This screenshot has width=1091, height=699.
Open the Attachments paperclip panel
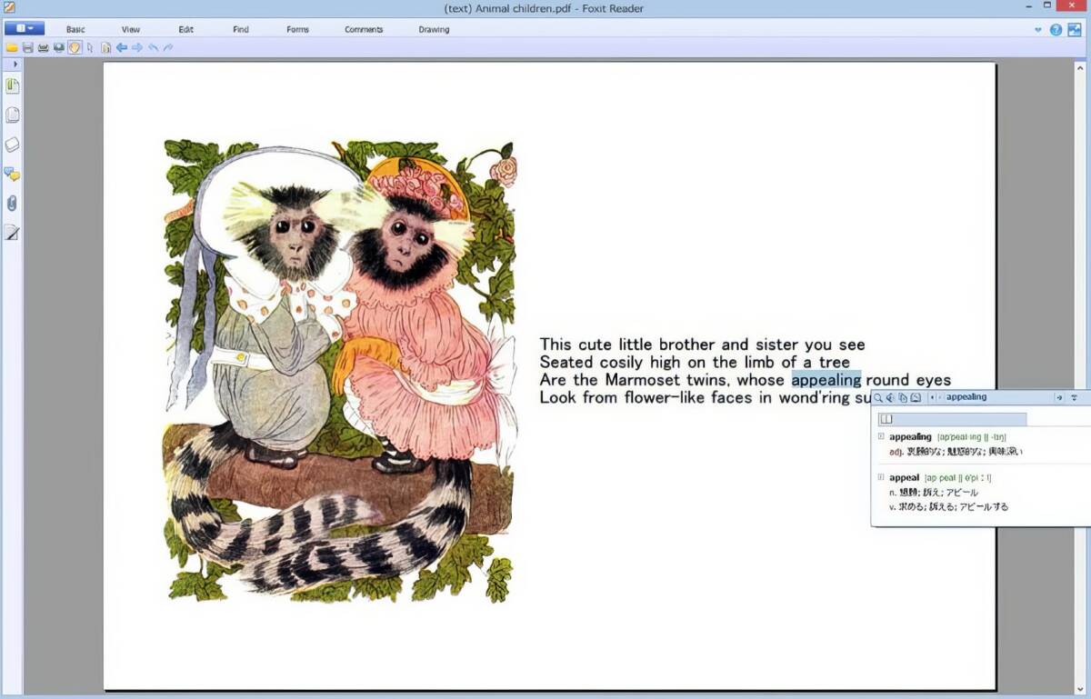point(12,204)
